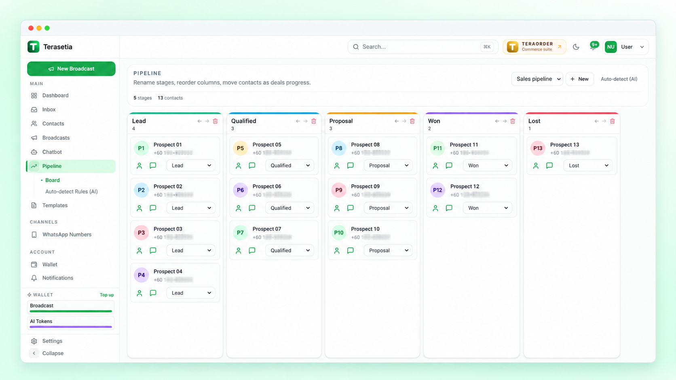676x380 pixels.
Task: Open chat icon for Prospect 03
Action: (153, 251)
